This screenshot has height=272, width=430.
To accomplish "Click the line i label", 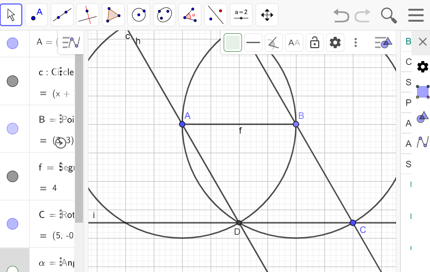I will click(x=94, y=215).
